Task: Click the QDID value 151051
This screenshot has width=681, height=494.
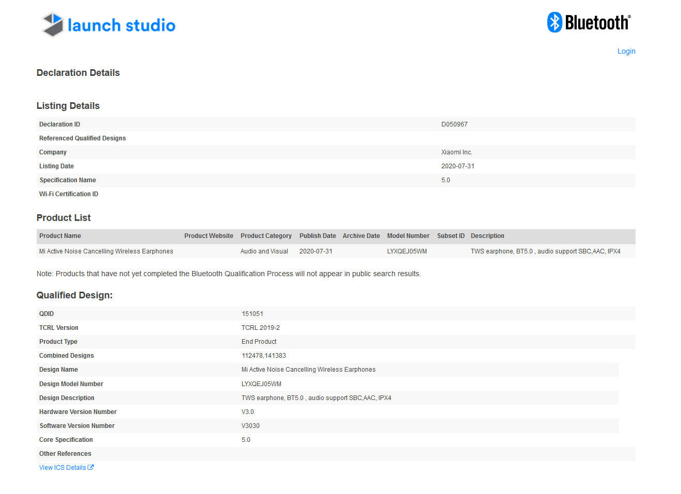Action: click(252, 314)
